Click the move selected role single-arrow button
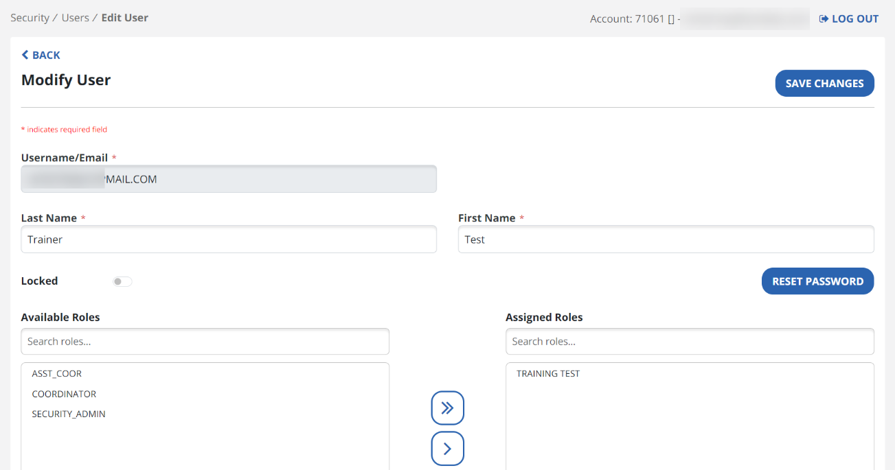The height and width of the screenshot is (470, 895). click(x=447, y=449)
